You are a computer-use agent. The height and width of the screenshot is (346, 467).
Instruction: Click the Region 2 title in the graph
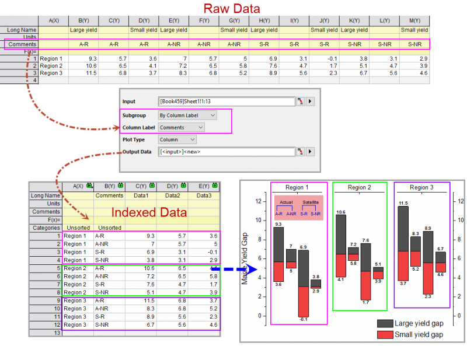tap(360, 188)
